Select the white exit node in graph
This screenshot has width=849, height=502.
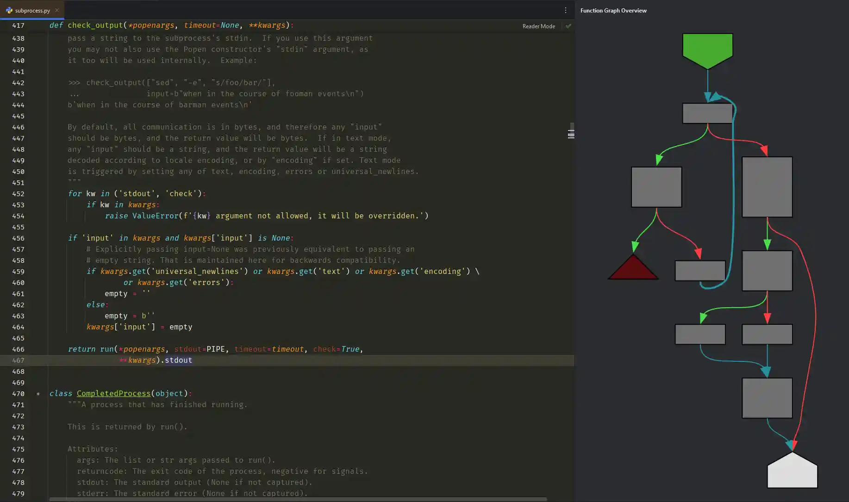(x=792, y=472)
